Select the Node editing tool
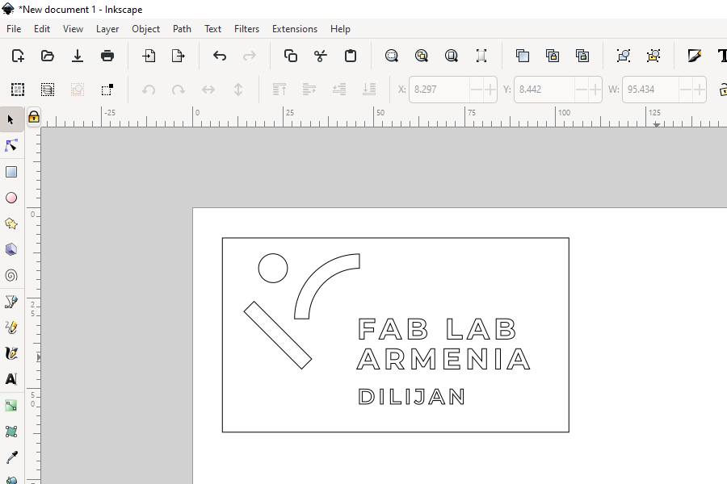Image resolution: width=727 pixels, height=484 pixels. click(11, 145)
